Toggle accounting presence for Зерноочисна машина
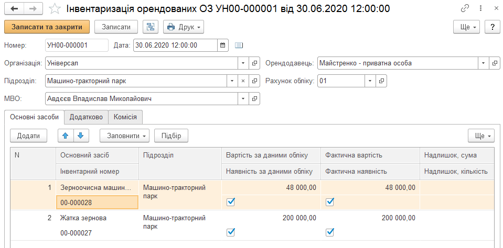 tap(231, 201)
